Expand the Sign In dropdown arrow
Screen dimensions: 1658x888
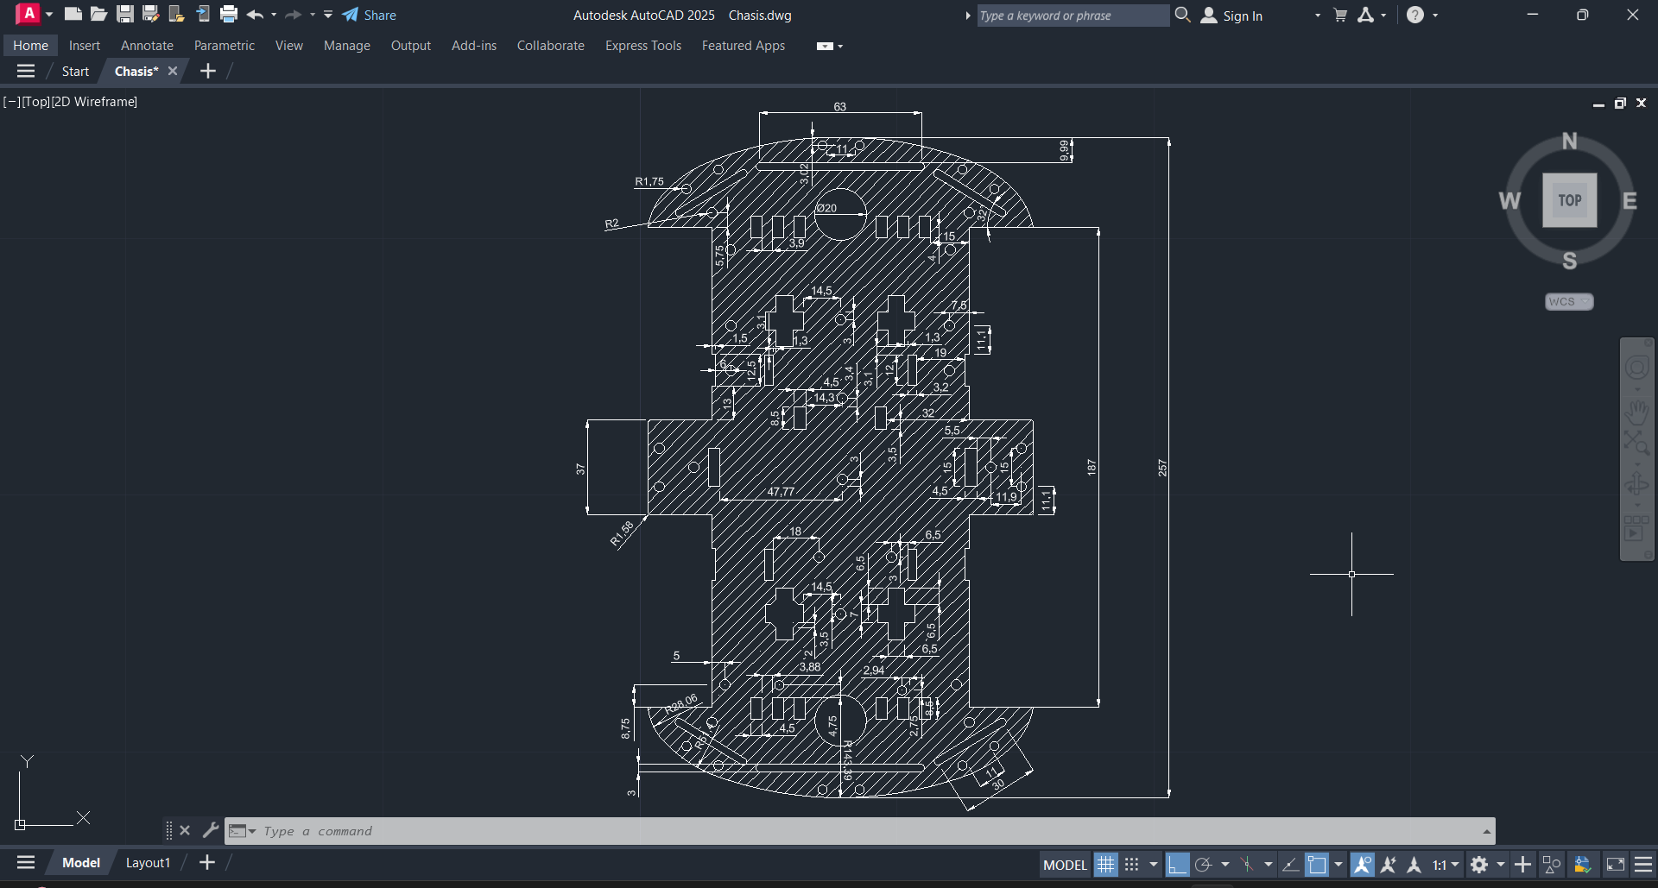point(1318,16)
